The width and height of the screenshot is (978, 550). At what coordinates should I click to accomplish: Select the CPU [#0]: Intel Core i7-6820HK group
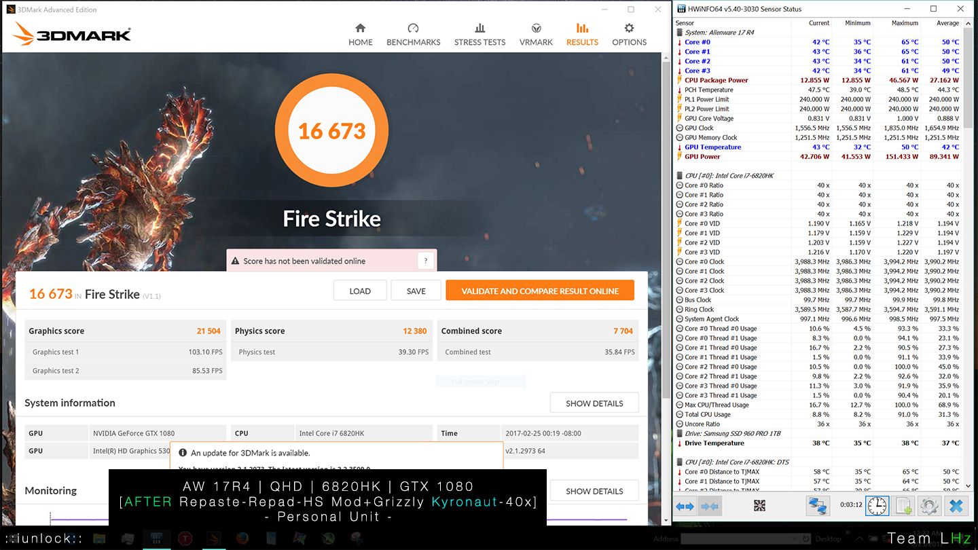pos(818,176)
